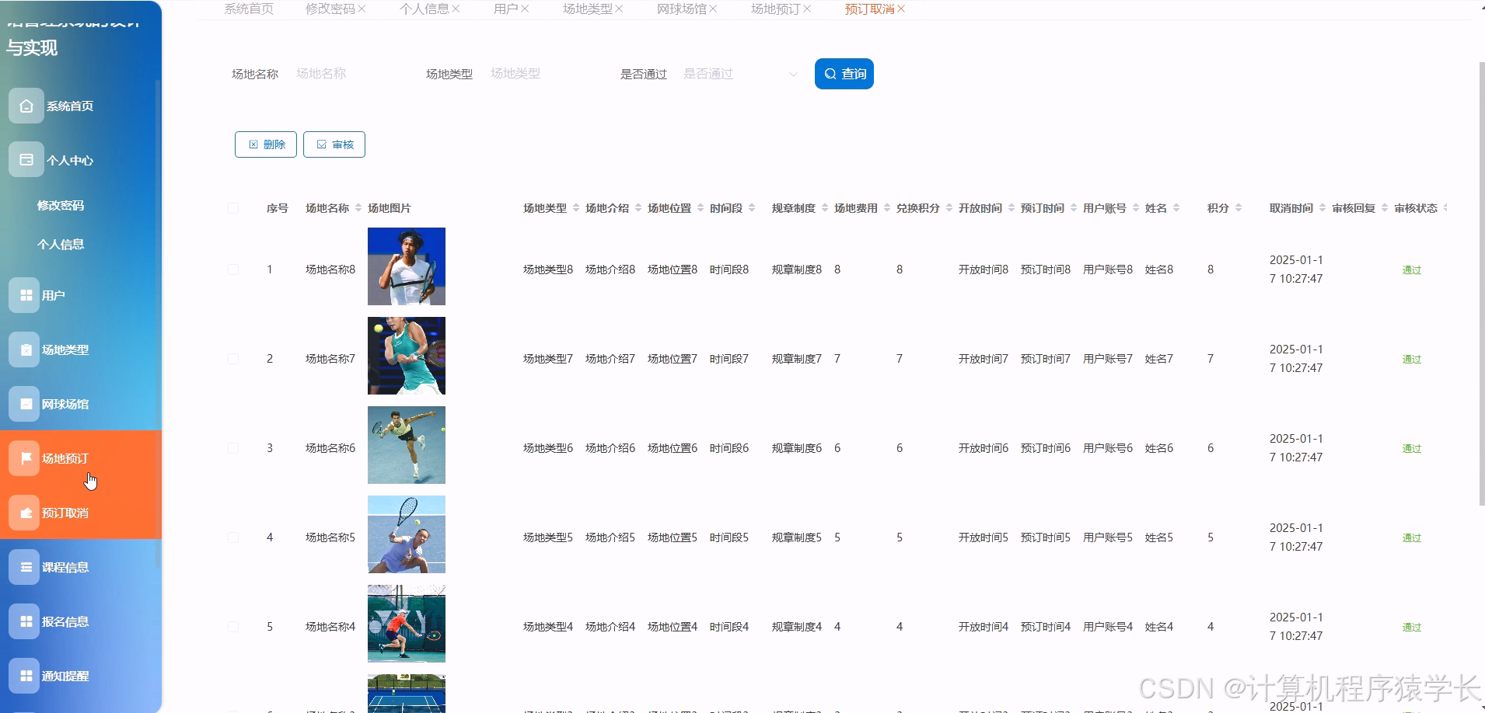Image resolution: width=1485 pixels, height=713 pixels.
Task: Click the 查询 search button
Action: (844, 74)
